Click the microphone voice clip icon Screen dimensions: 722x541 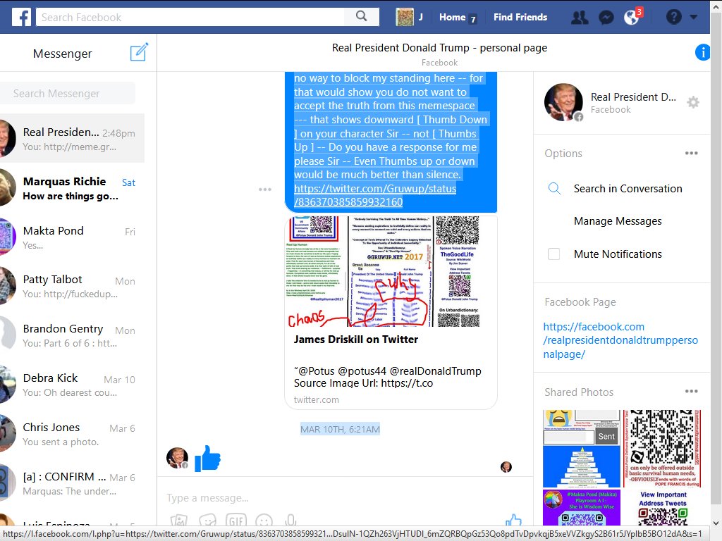tap(290, 521)
